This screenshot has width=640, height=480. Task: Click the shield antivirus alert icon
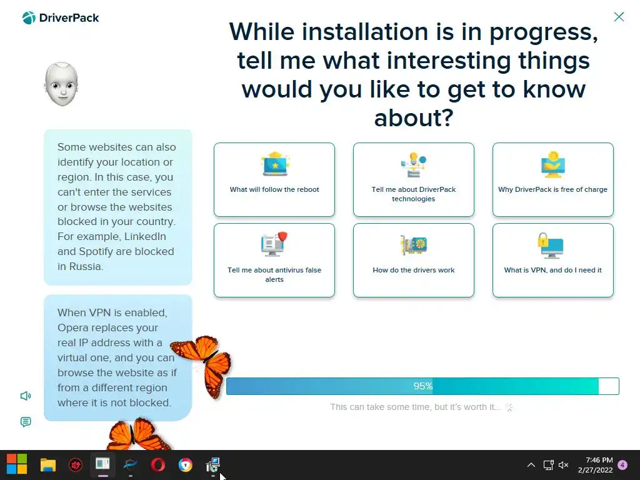coord(274,244)
